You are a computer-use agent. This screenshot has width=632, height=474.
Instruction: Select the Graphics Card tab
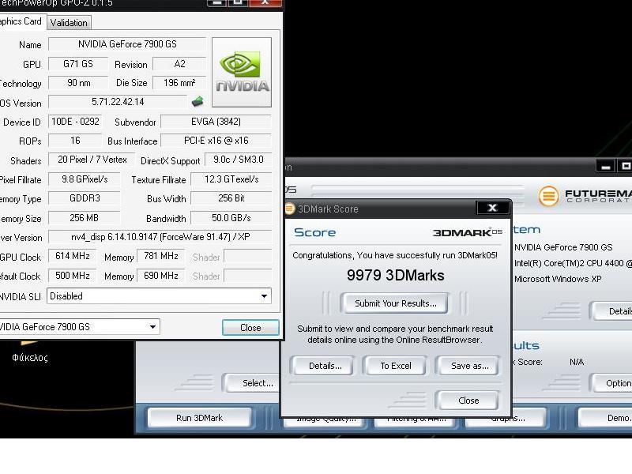22,21
